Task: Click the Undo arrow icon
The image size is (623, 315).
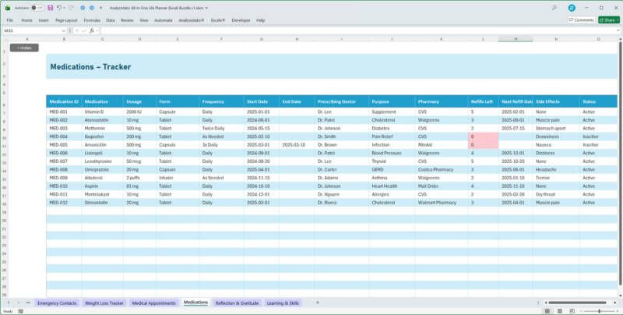Action: coord(60,8)
